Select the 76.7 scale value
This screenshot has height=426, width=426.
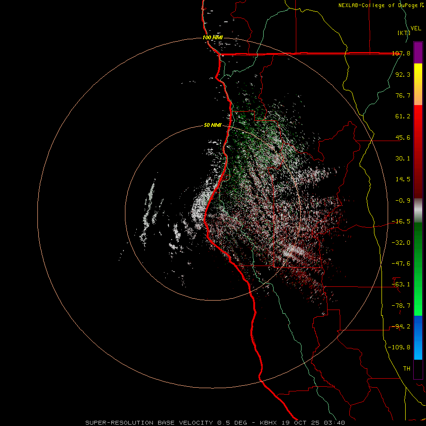pos(403,95)
